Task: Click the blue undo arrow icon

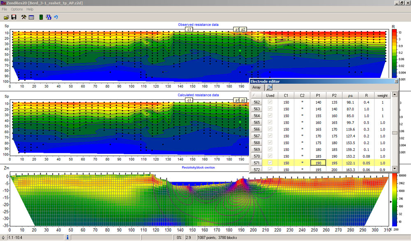Action: 56,17
